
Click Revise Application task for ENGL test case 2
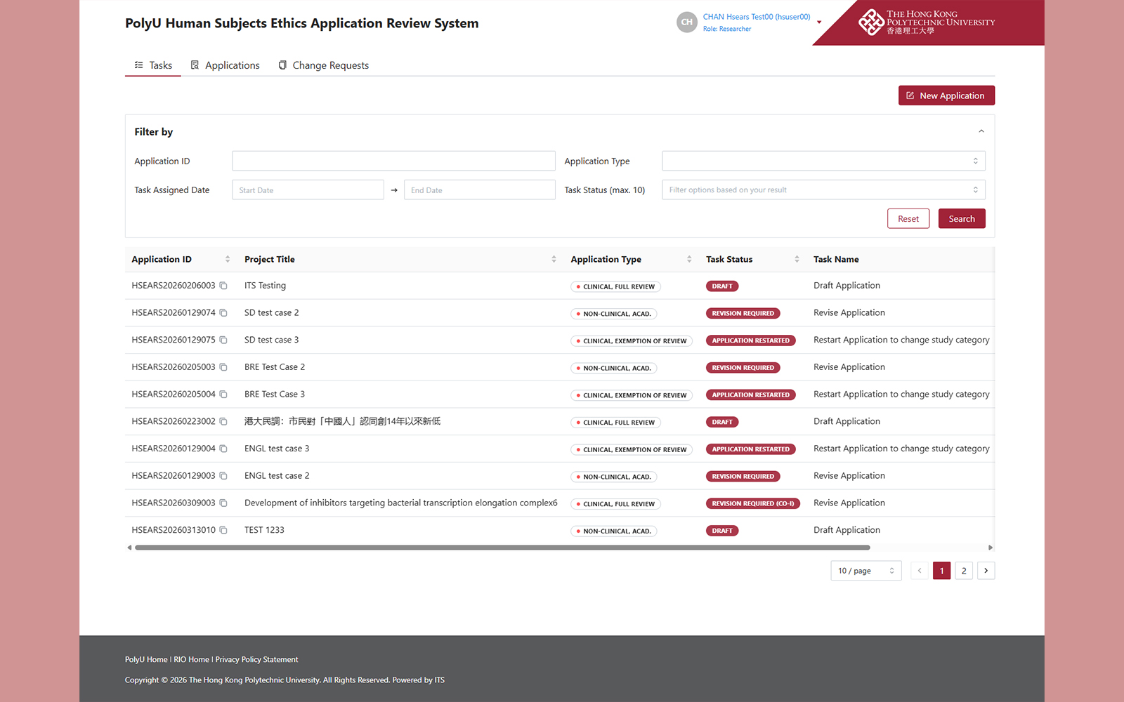[849, 476]
